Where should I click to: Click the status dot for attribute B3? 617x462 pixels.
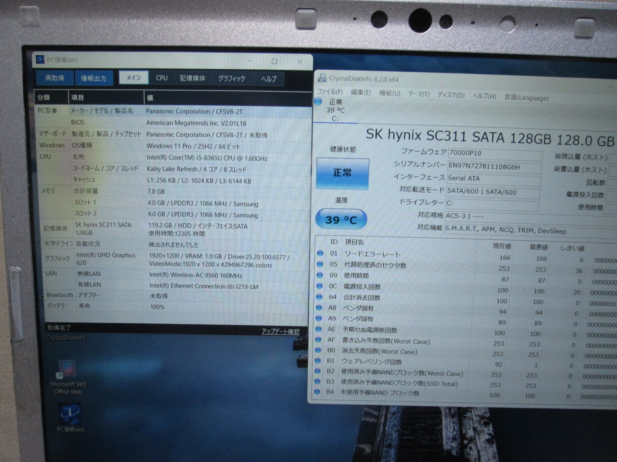[x=318, y=382]
